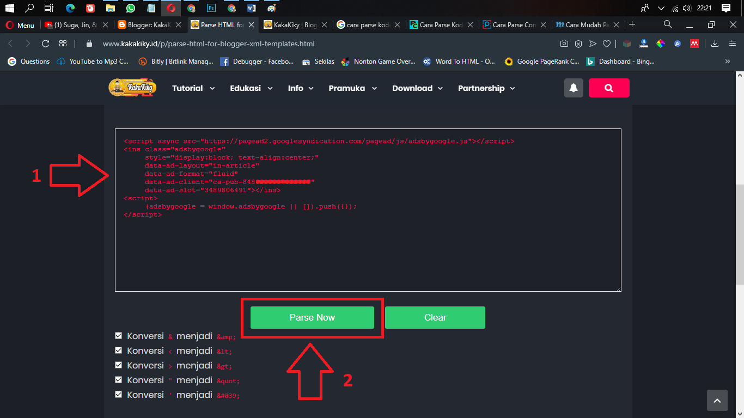Switch to Microsoft Word on the taskbar
744x418 pixels.
click(x=251, y=8)
